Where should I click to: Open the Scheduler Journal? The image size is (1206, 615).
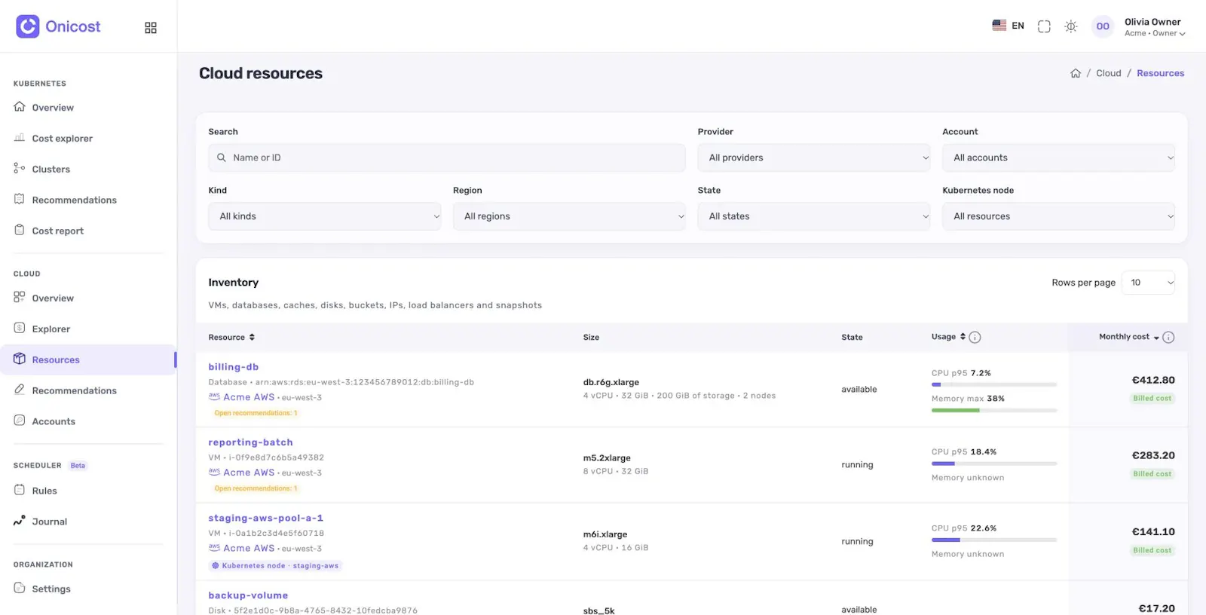click(x=49, y=522)
